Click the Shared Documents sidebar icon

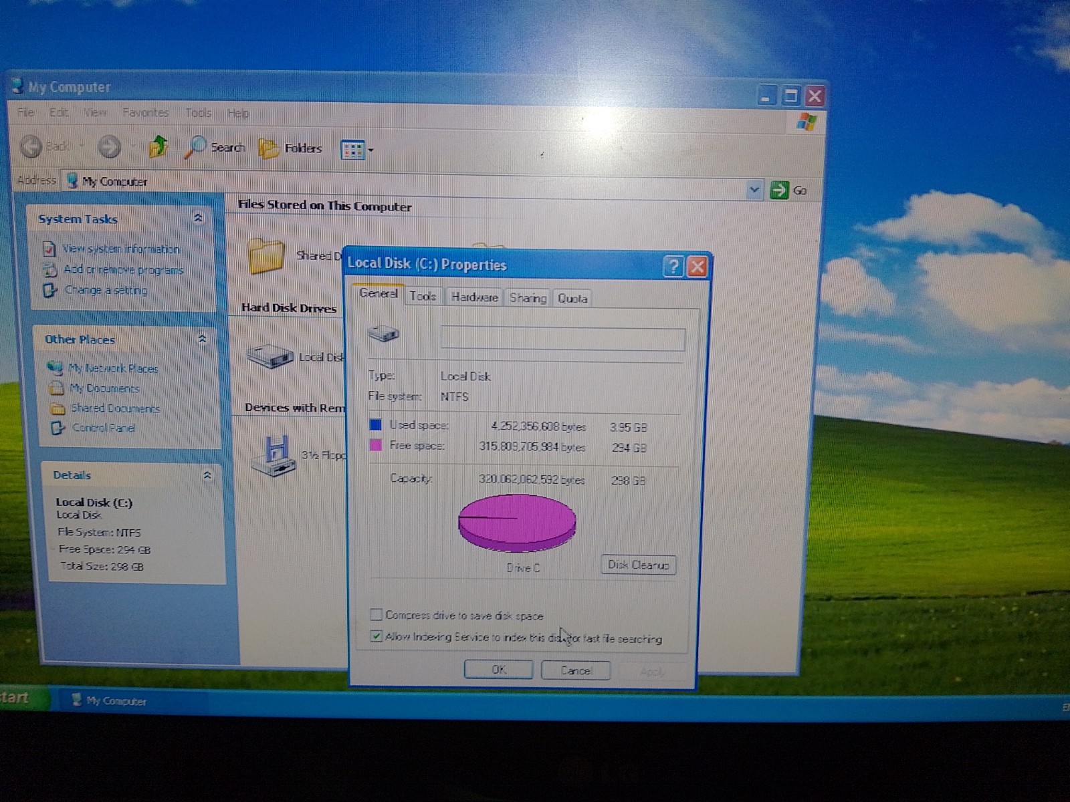(x=58, y=408)
